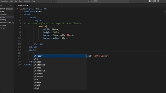
Task: Open the santa-claus.jpg file in explorer
Action: pos(7,22)
